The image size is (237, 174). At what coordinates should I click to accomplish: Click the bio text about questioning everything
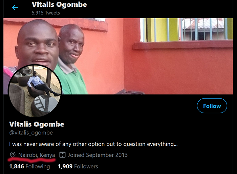[93, 144]
